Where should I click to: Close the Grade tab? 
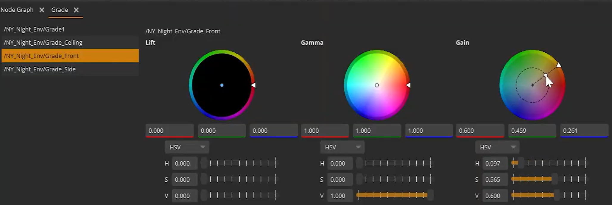pyautogui.click(x=76, y=10)
